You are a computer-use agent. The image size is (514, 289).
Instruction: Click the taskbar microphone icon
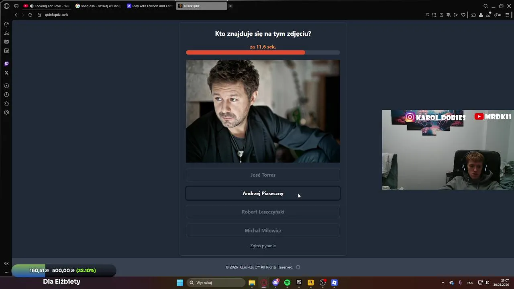tap(460, 283)
